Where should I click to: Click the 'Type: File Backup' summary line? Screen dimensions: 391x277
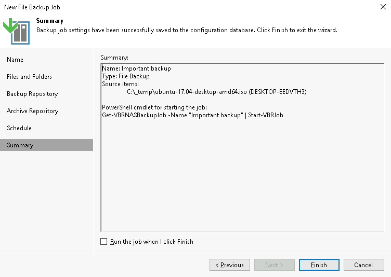point(126,76)
